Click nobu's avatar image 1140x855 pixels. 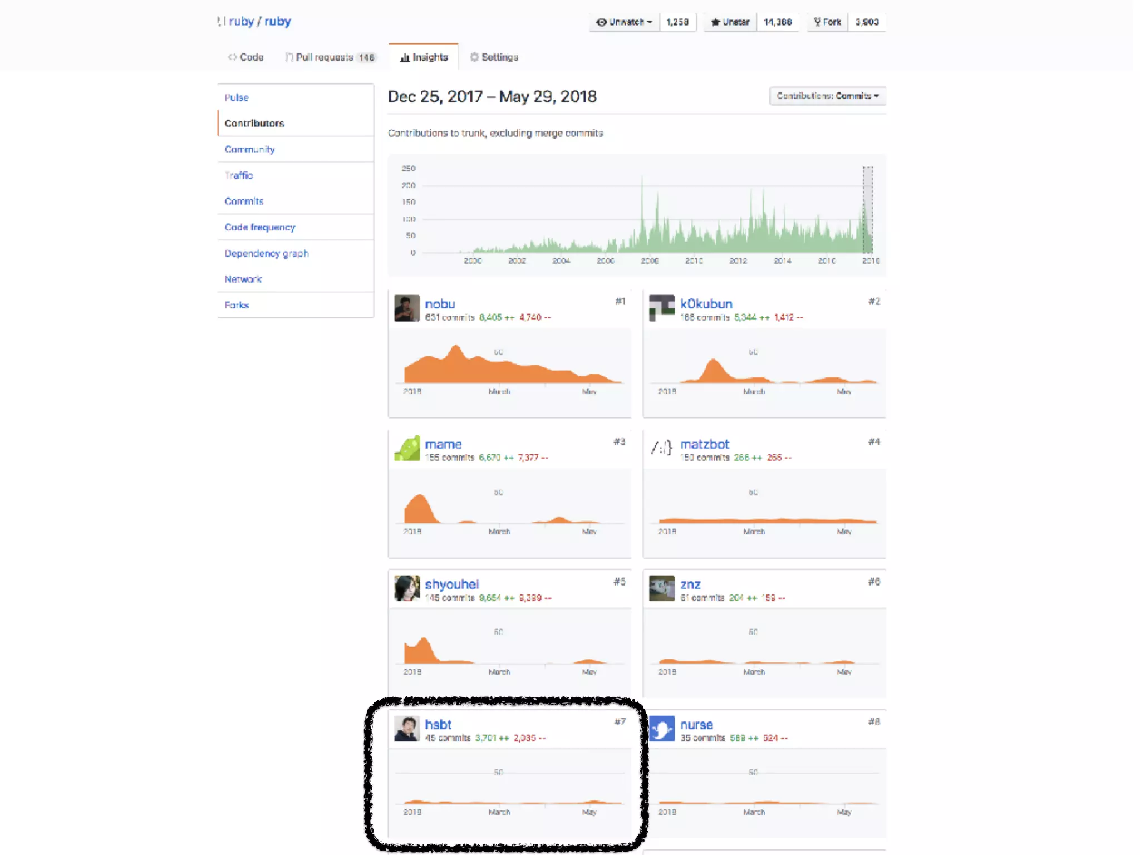tap(407, 308)
